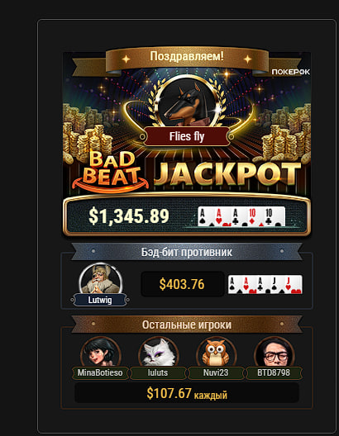Click the Flies fly name plate
Viewport: 339px width, 436px height.
(187, 136)
